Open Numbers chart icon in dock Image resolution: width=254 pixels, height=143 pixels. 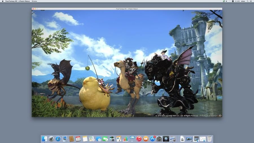pyautogui.click(x=125, y=139)
